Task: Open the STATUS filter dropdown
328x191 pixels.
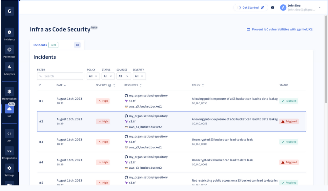Action: click(108, 76)
